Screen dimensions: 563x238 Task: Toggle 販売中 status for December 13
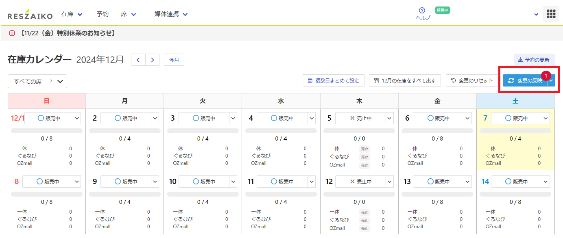pos(439,182)
